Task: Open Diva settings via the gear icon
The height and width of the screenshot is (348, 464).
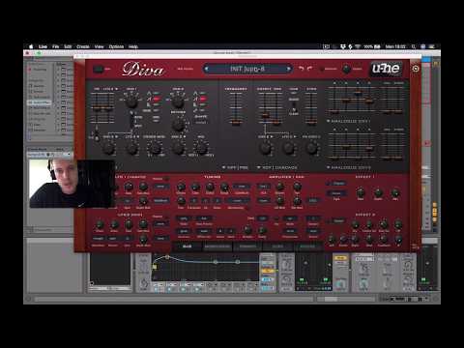Action: point(416,69)
